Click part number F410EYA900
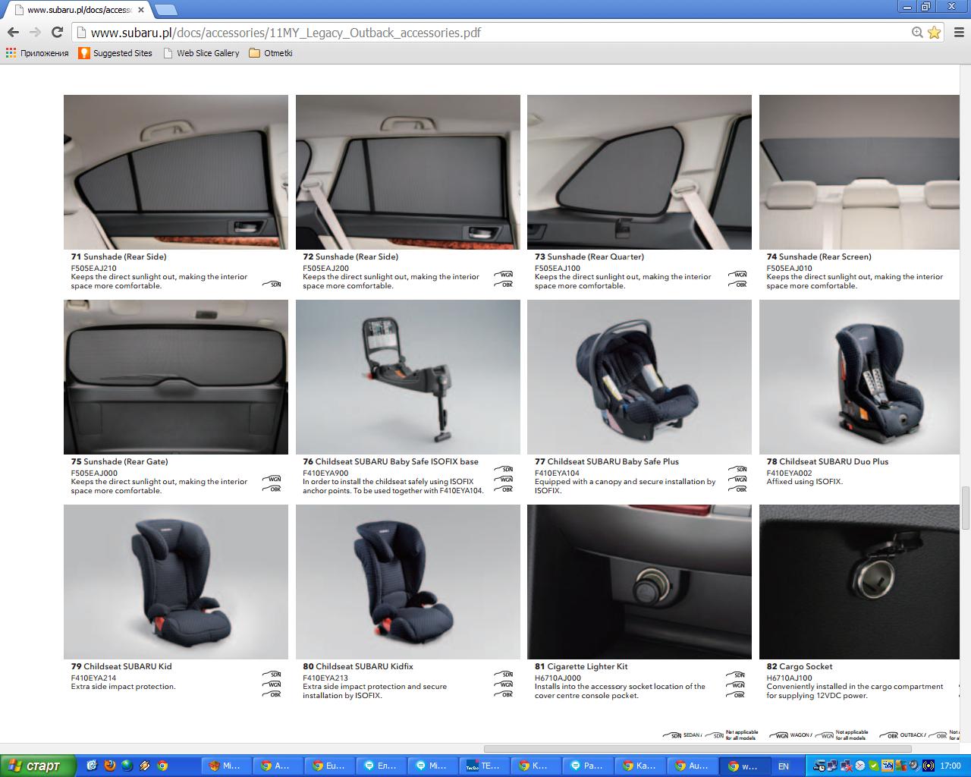The height and width of the screenshot is (777, 971). (x=325, y=473)
